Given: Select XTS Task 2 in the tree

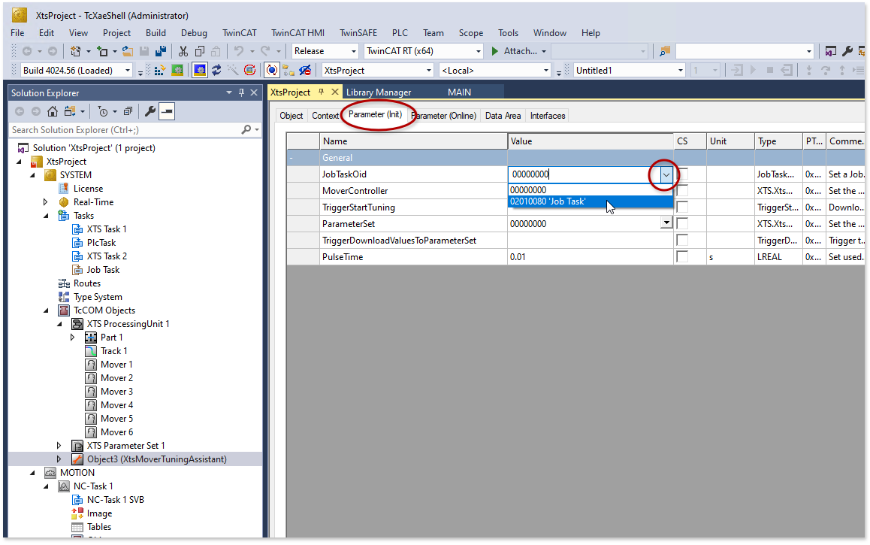Looking at the screenshot, I should click(x=107, y=256).
